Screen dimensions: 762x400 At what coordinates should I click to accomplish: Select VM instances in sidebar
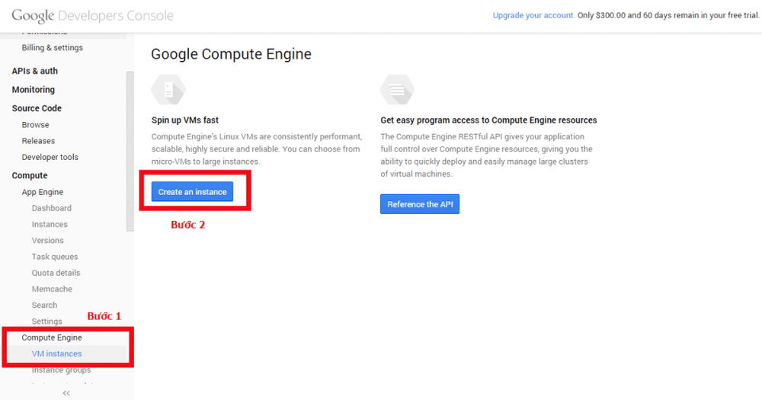(57, 354)
